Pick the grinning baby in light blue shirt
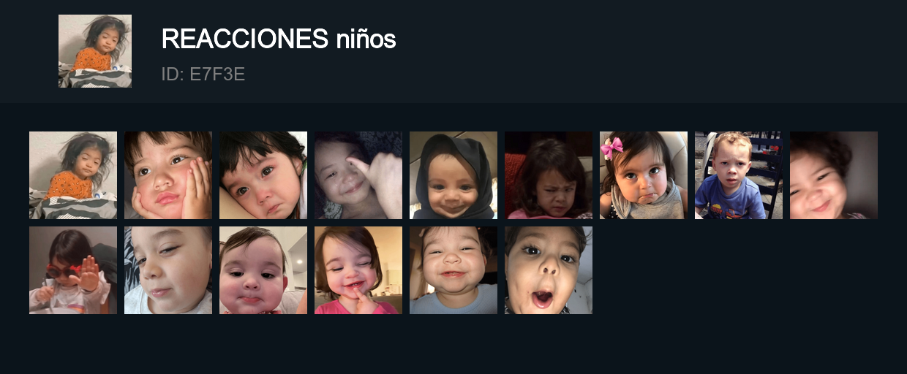 click(x=453, y=270)
